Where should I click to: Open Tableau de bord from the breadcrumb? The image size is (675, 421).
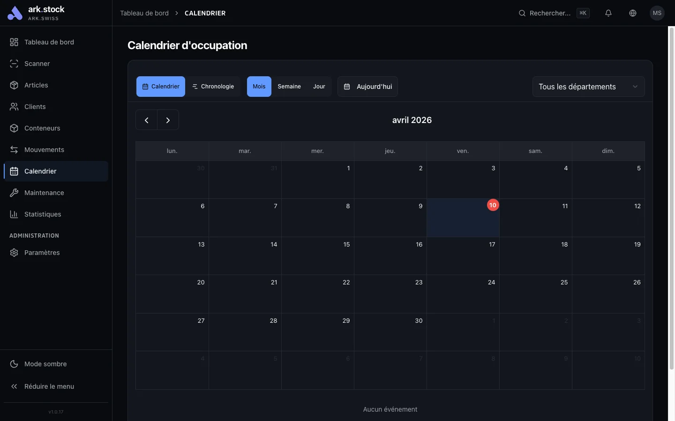tap(144, 13)
